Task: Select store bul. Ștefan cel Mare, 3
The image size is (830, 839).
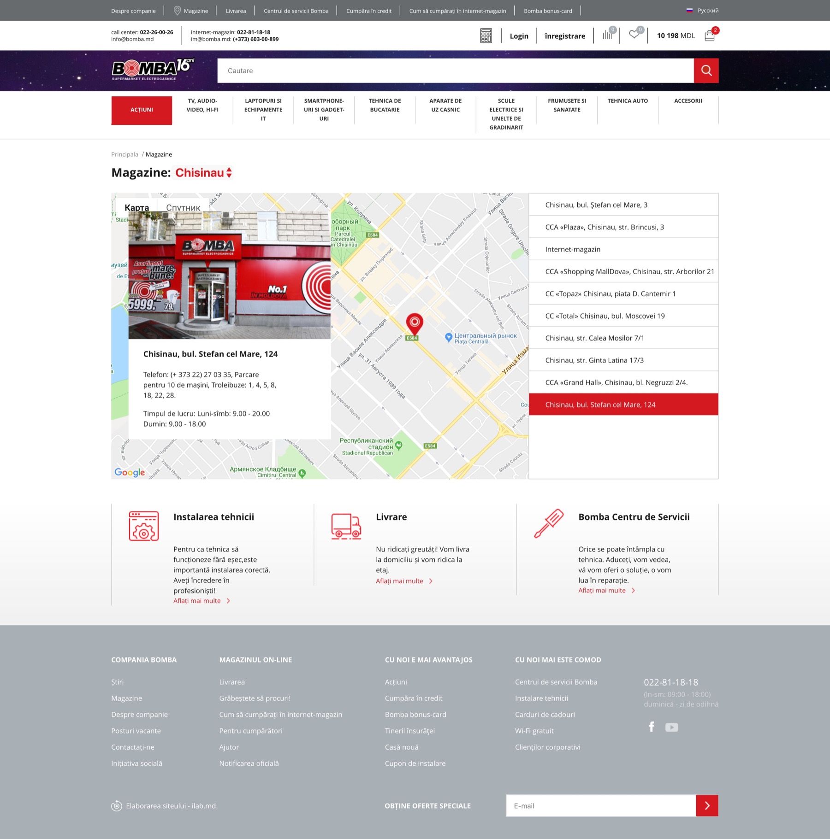Action: (623, 205)
